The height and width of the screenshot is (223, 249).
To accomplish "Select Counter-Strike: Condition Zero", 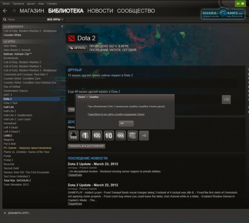I will (22, 79).
